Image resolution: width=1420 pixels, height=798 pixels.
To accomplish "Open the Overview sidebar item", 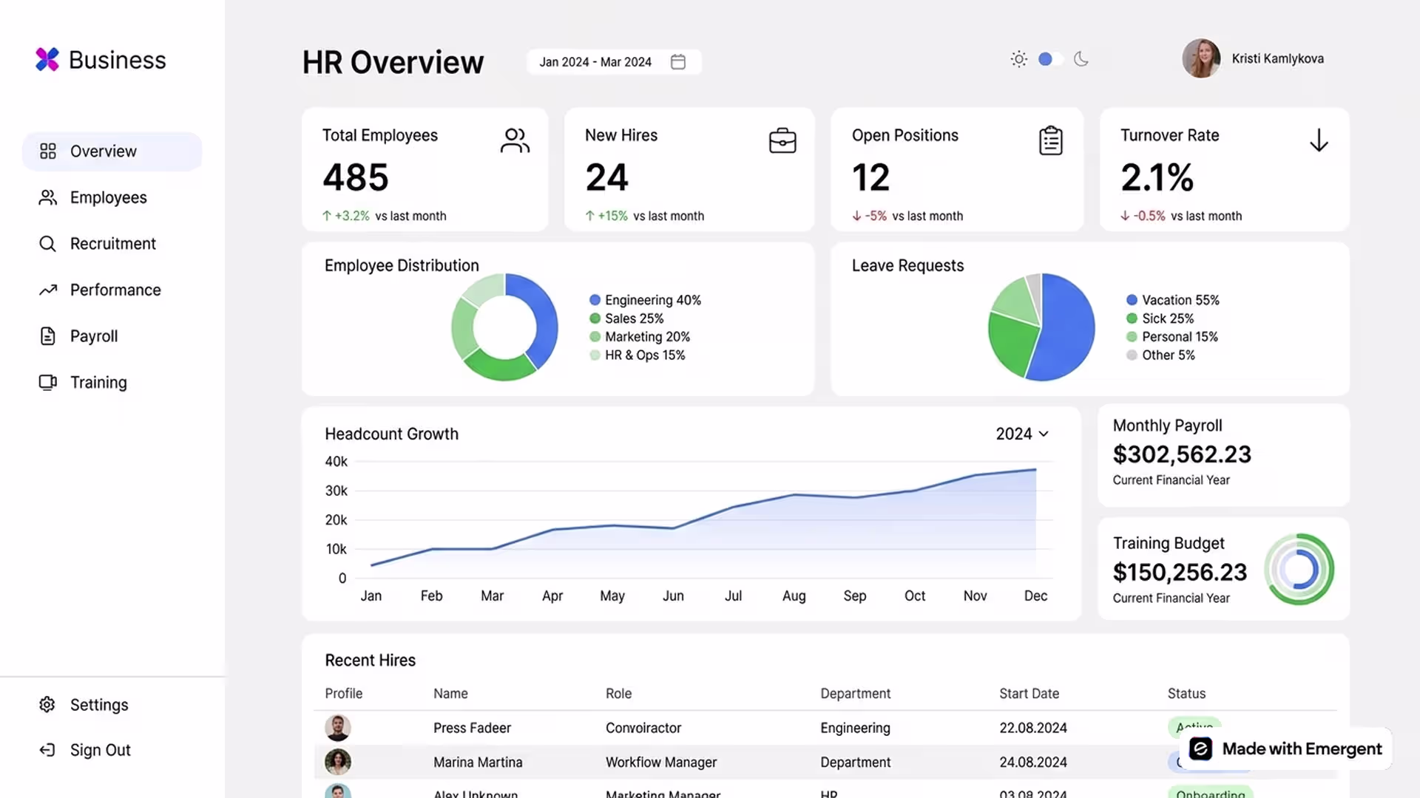I will (112, 151).
